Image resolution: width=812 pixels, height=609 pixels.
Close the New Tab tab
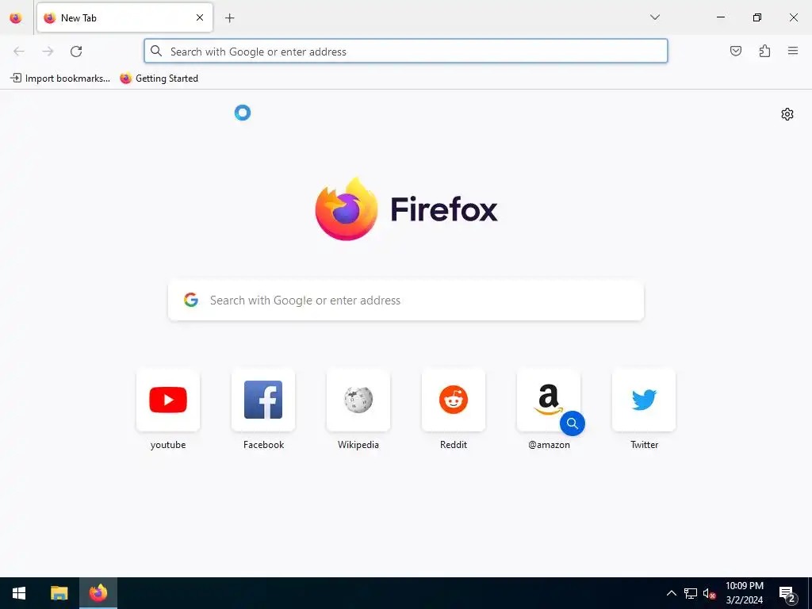199,17
